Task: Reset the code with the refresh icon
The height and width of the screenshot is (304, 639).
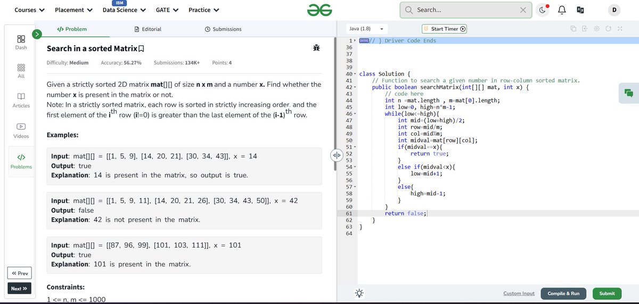Action: tap(608, 29)
